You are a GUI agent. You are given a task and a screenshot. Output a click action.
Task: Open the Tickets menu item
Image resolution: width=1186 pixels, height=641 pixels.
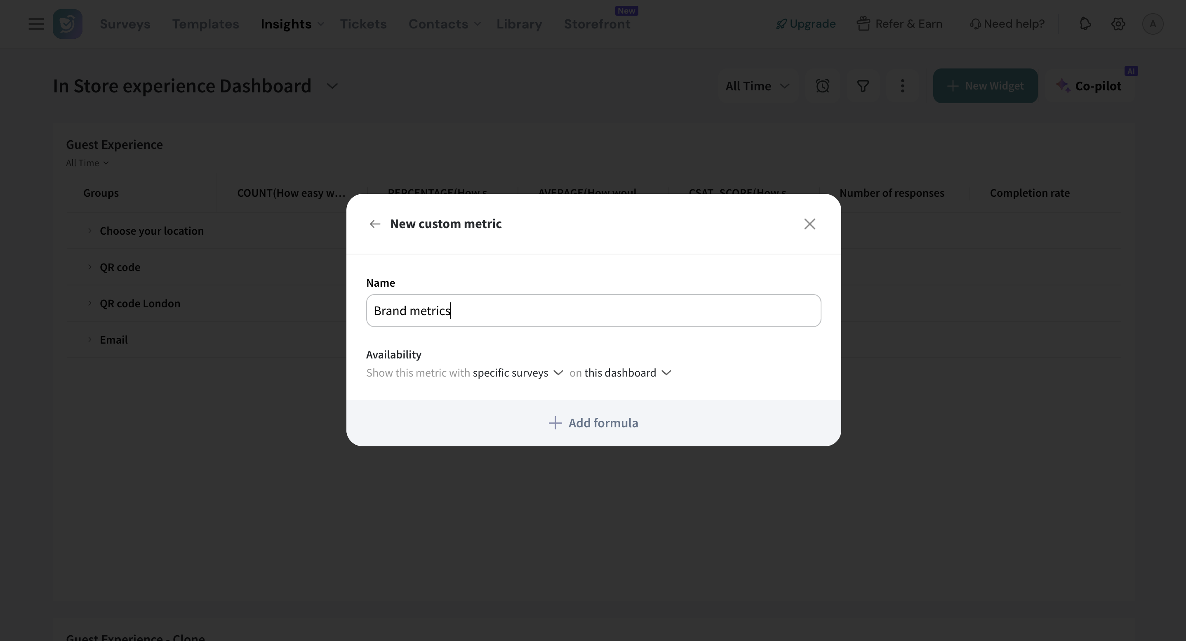tap(363, 24)
